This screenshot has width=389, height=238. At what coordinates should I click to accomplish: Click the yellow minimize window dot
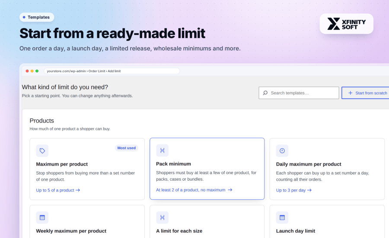click(32, 71)
